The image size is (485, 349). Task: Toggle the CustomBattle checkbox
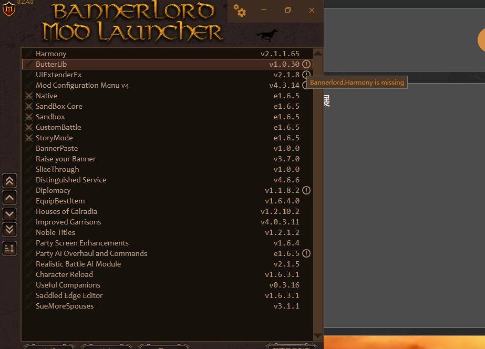[x=29, y=128]
